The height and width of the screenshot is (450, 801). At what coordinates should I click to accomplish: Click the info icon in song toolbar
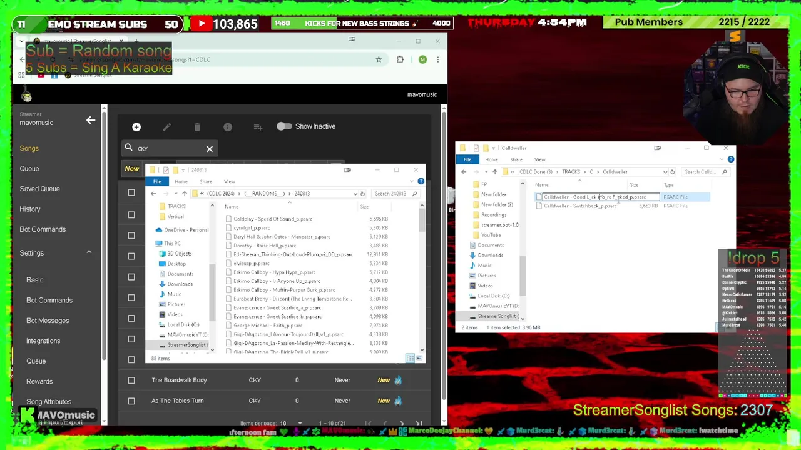(228, 127)
